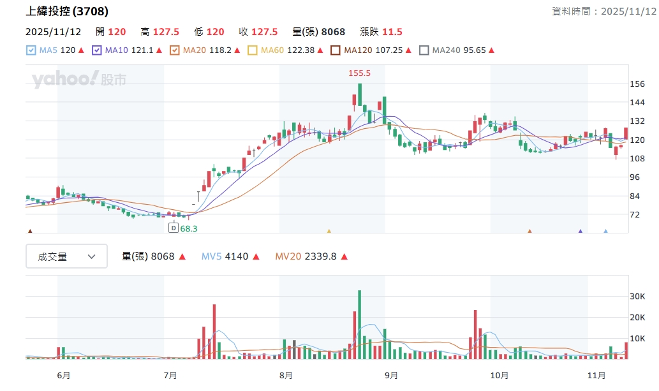
Task: Turn on the MA120 line checkbox
Action: (x=336, y=50)
